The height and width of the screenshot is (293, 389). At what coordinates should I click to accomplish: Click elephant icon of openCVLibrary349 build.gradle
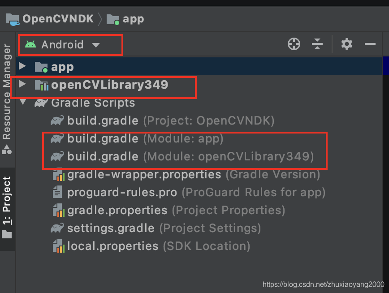click(x=57, y=156)
